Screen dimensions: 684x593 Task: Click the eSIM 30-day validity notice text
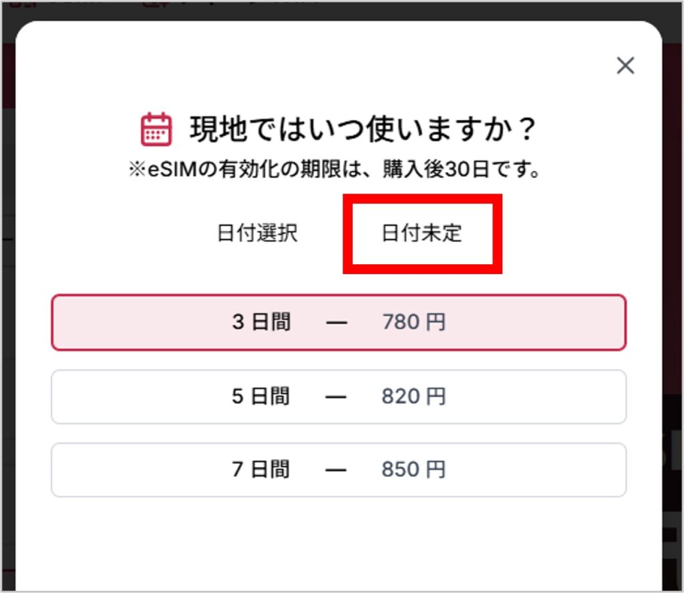(x=341, y=169)
